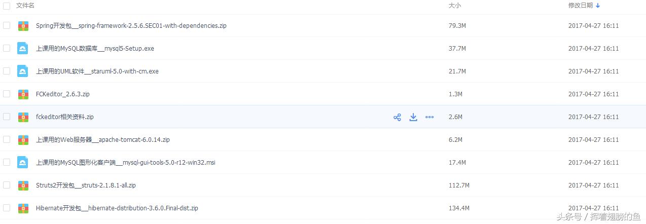The height and width of the screenshot is (224, 646).
Task: Open Spring开发包 spring-framework-2.5.6 zip file name
Action: click(131, 26)
